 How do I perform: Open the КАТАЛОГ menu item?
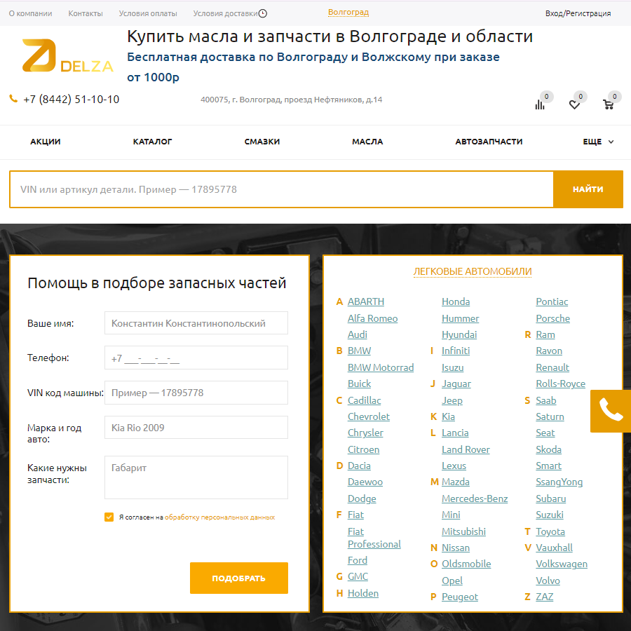point(152,142)
